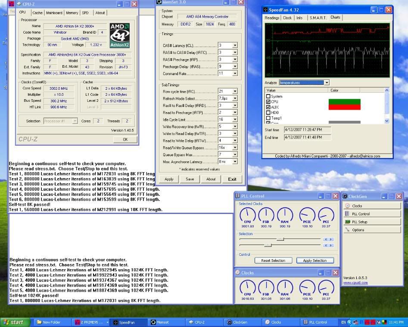
Task: Switch to the Memory tab in CPU-Z
Action: click(72, 13)
